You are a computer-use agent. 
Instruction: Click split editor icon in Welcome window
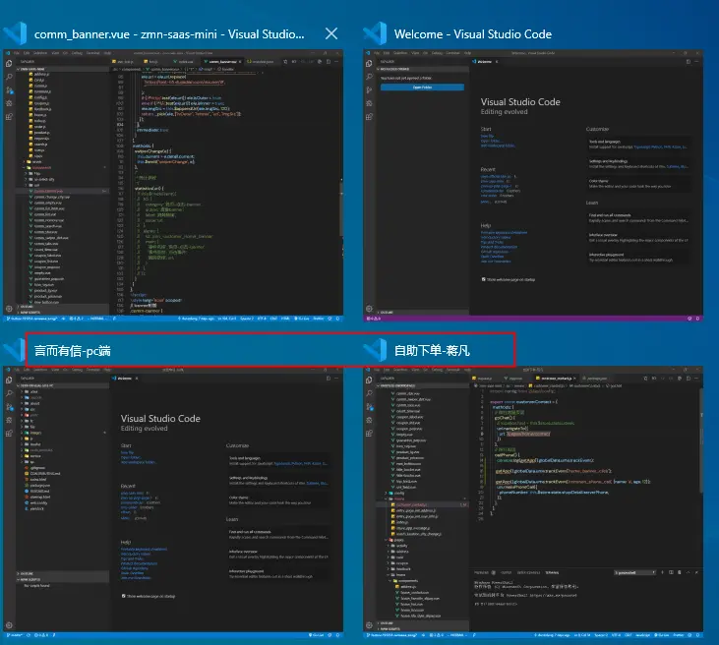pos(689,61)
